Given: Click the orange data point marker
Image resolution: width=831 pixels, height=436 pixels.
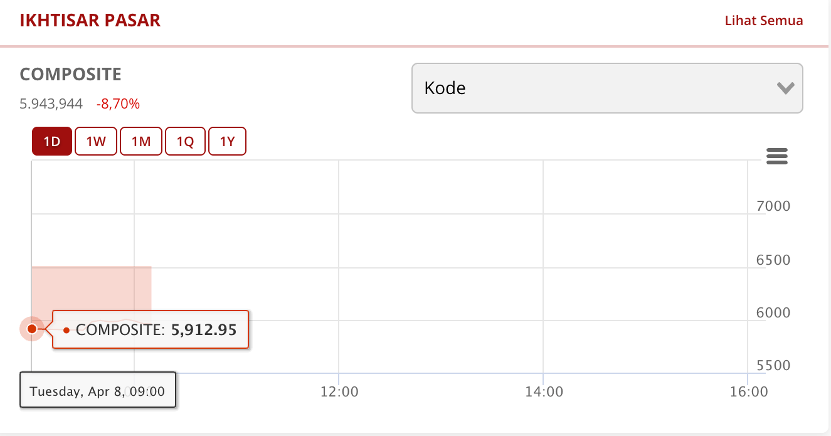Looking at the screenshot, I should pyautogui.click(x=32, y=328).
